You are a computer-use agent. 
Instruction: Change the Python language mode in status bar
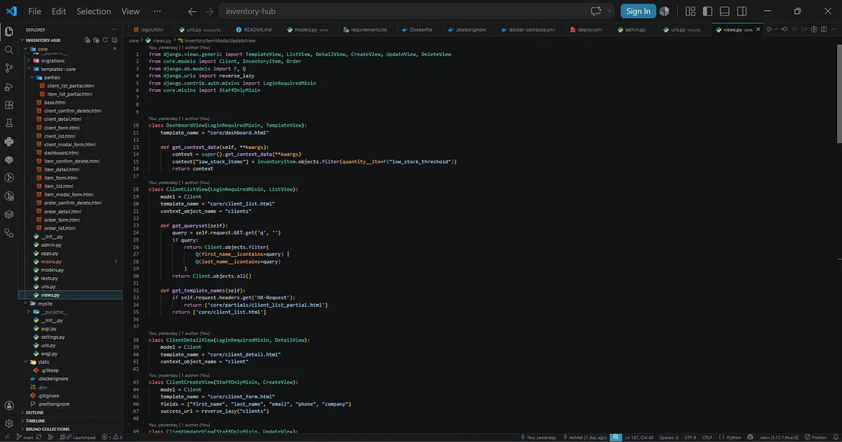tap(735, 436)
